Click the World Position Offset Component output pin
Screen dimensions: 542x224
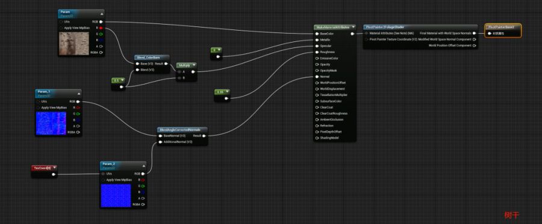[x=475, y=45]
